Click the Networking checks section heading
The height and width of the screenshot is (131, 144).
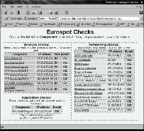pyautogui.click(x=104, y=44)
